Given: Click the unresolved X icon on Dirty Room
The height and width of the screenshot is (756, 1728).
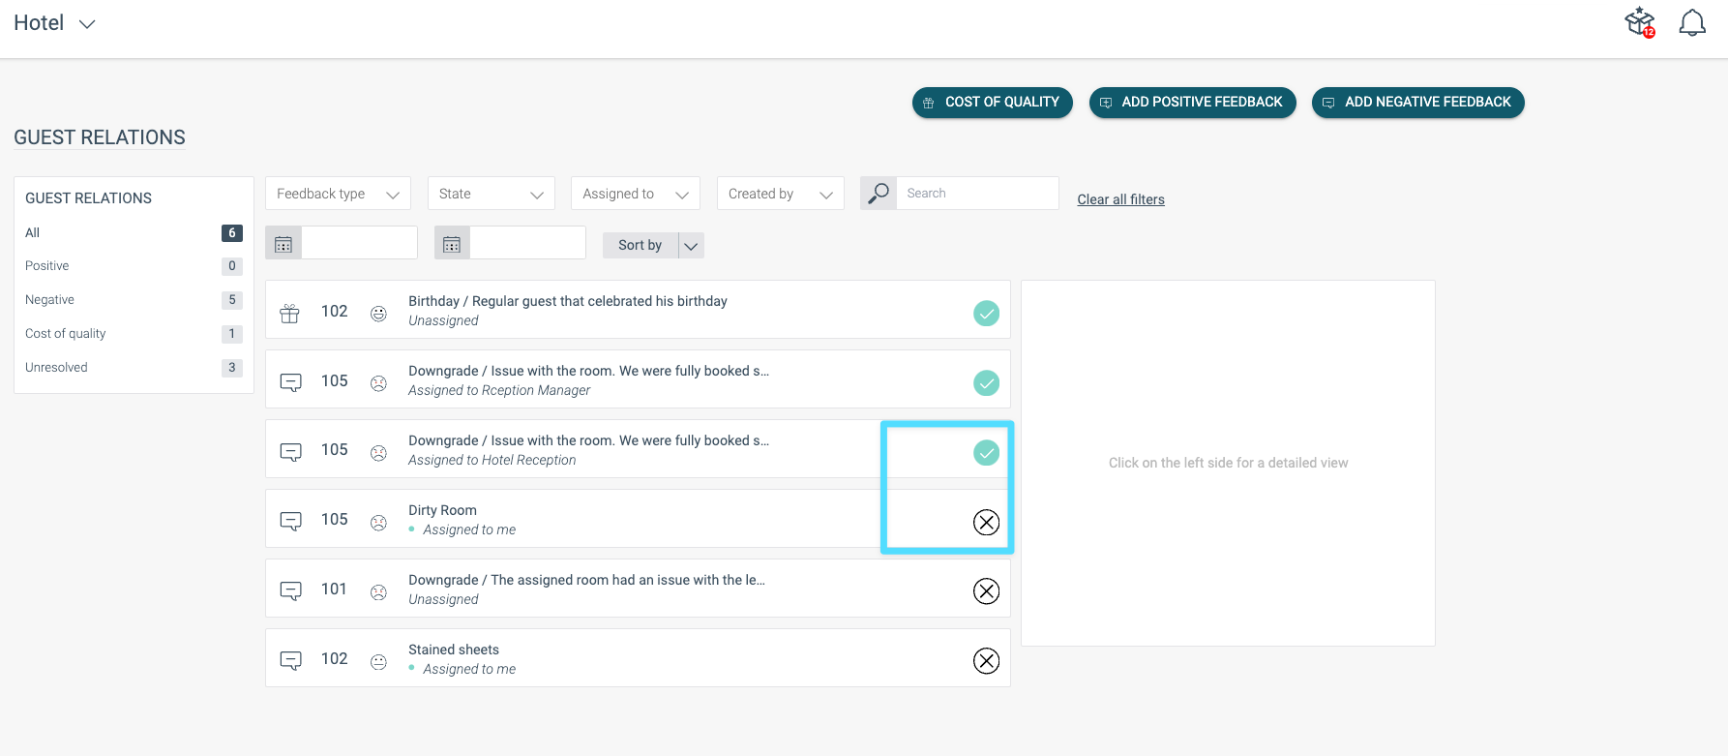Looking at the screenshot, I should [x=986, y=522].
